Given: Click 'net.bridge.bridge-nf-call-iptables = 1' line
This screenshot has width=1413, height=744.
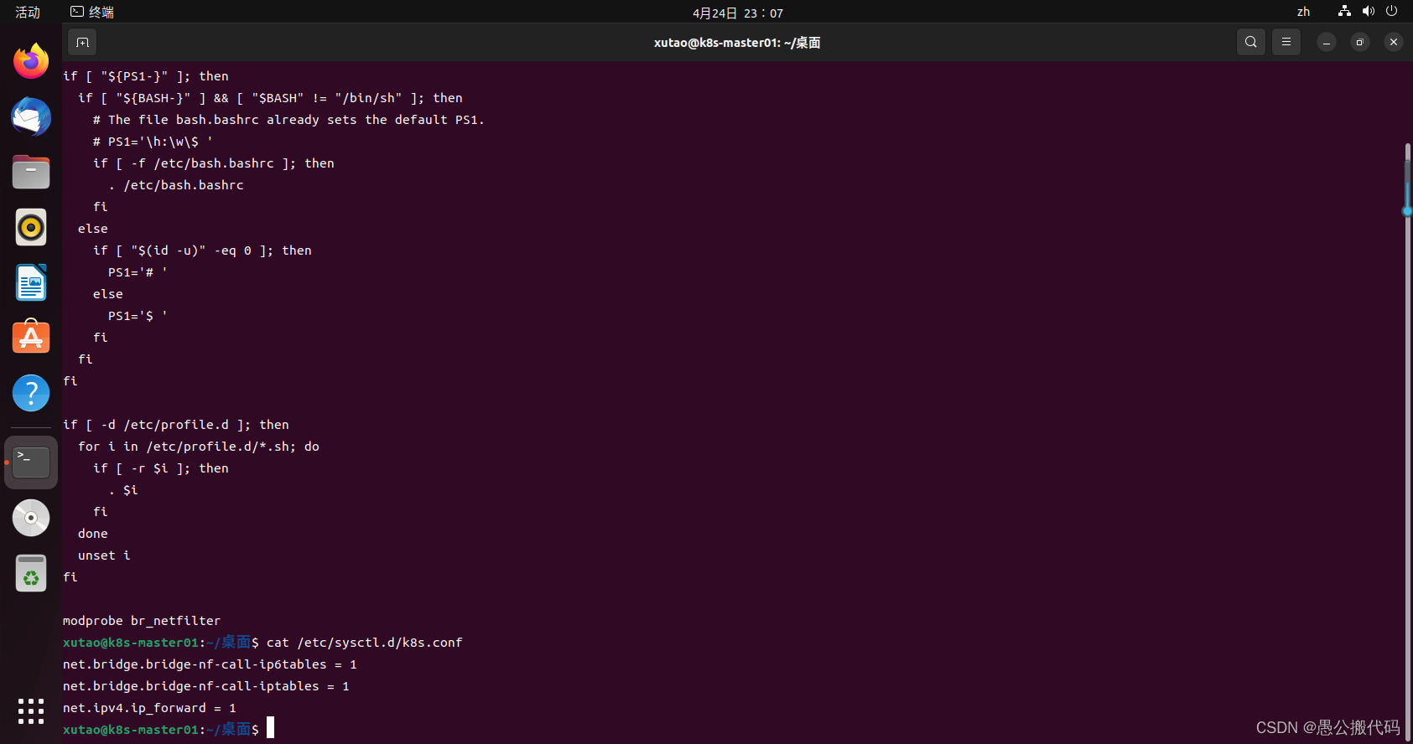Looking at the screenshot, I should pos(206,686).
